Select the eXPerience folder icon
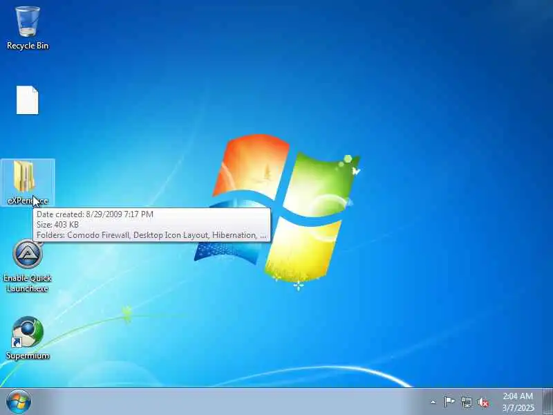Viewport: 553px width, 415px height. (x=28, y=183)
